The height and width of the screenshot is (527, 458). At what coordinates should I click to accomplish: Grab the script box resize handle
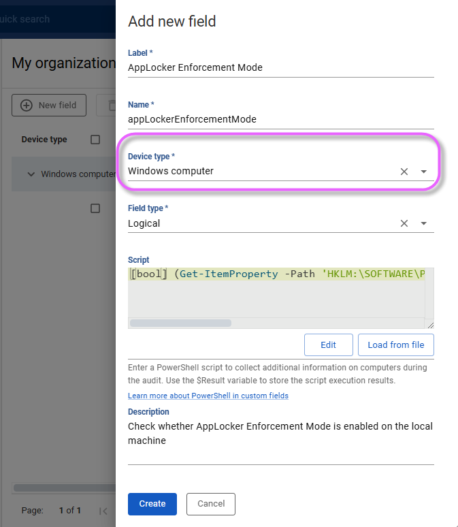click(430, 325)
